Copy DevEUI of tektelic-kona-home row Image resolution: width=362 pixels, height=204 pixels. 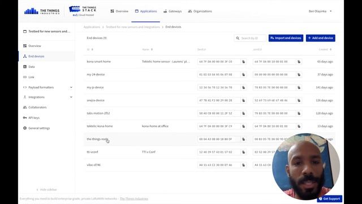coord(243,126)
